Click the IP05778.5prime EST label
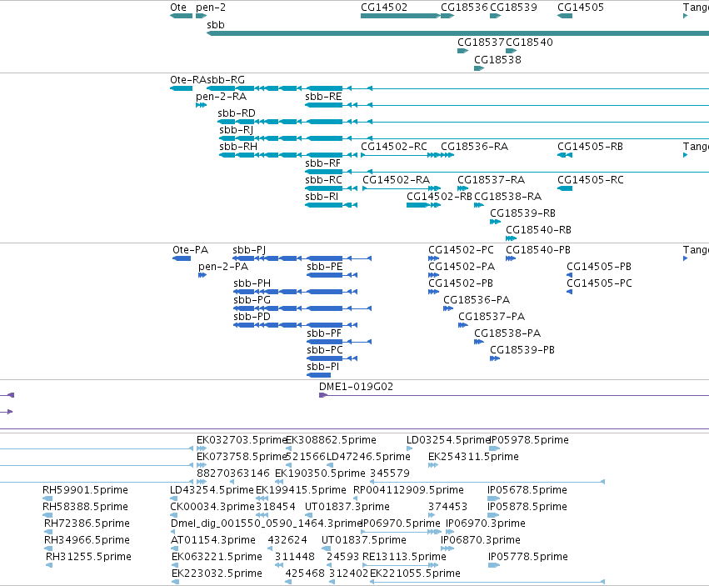 (528, 557)
